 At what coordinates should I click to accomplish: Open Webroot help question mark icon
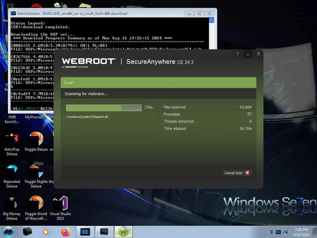[x=237, y=54]
